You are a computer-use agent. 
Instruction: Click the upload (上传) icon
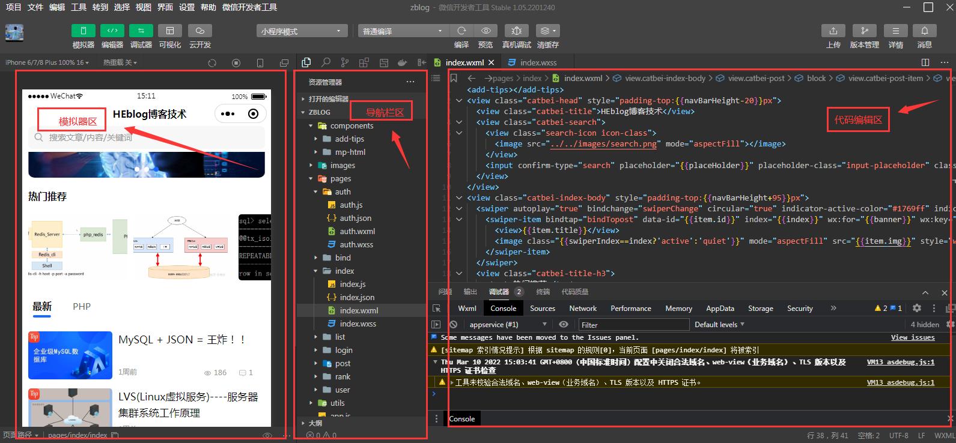point(833,31)
